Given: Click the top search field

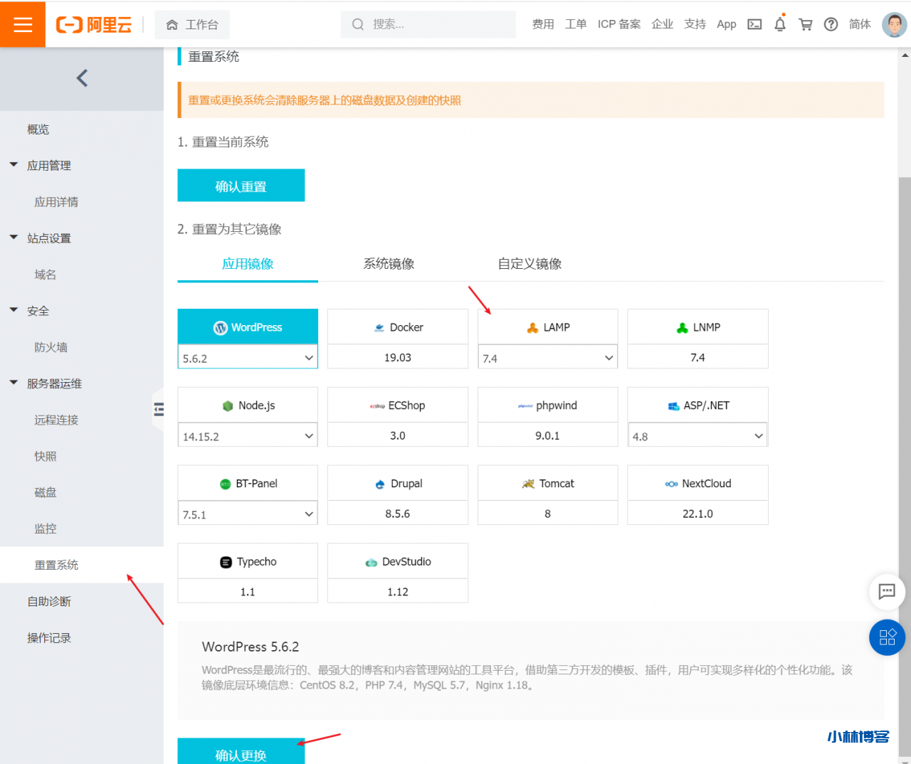Looking at the screenshot, I should point(428,25).
